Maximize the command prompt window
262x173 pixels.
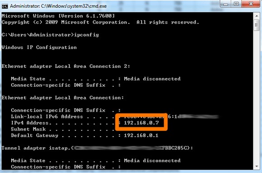coord(236,4)
